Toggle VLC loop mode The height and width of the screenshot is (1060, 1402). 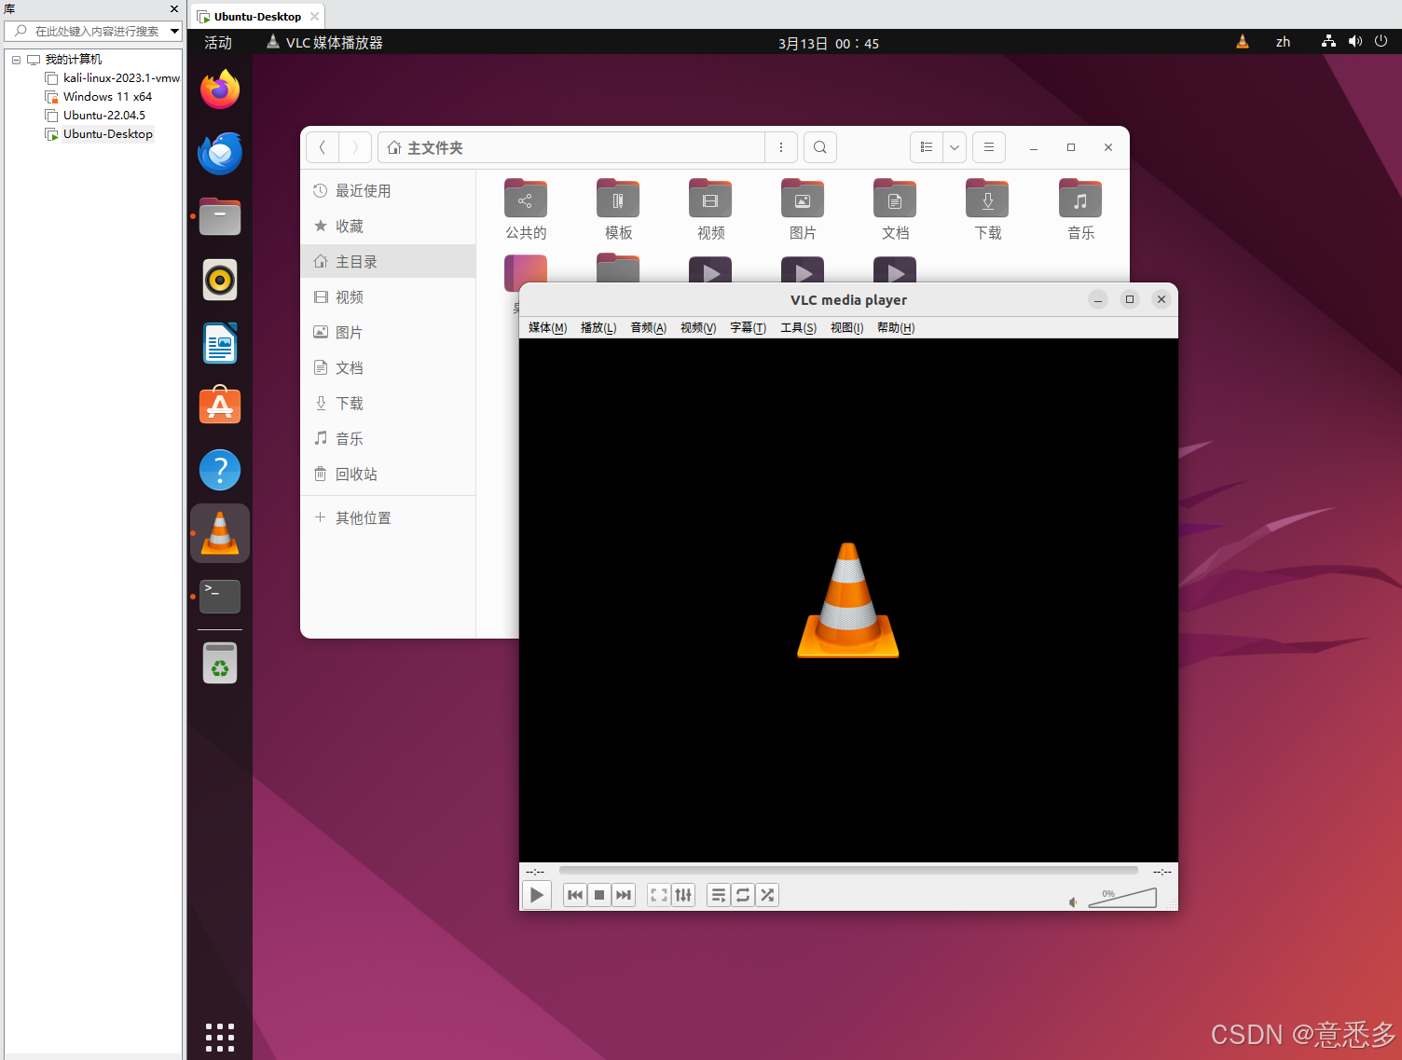pos(743,895)
